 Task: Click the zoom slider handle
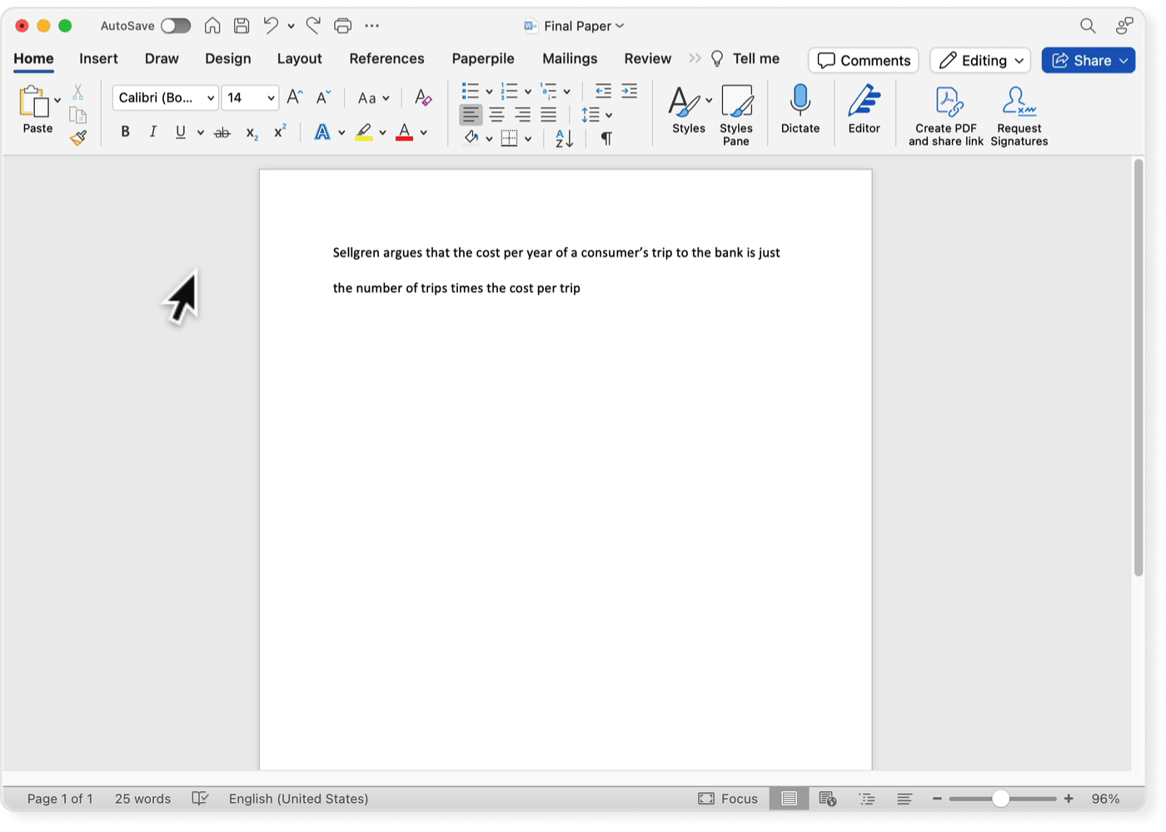point(1001,799)
